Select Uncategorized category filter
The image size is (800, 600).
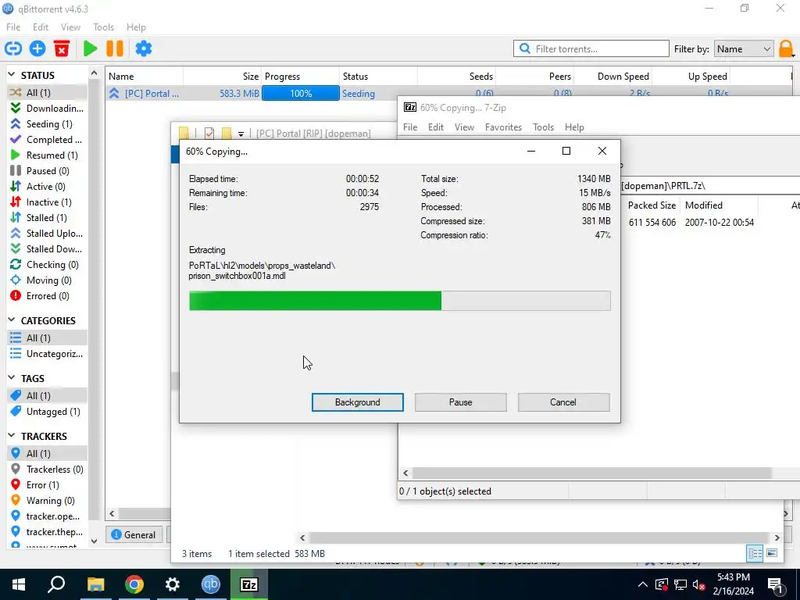pyautogui.click(x=47, y=354)
